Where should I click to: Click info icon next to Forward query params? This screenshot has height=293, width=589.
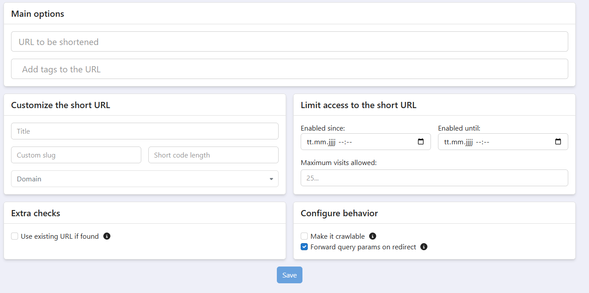pyautogui.click(x=424, y=247)
